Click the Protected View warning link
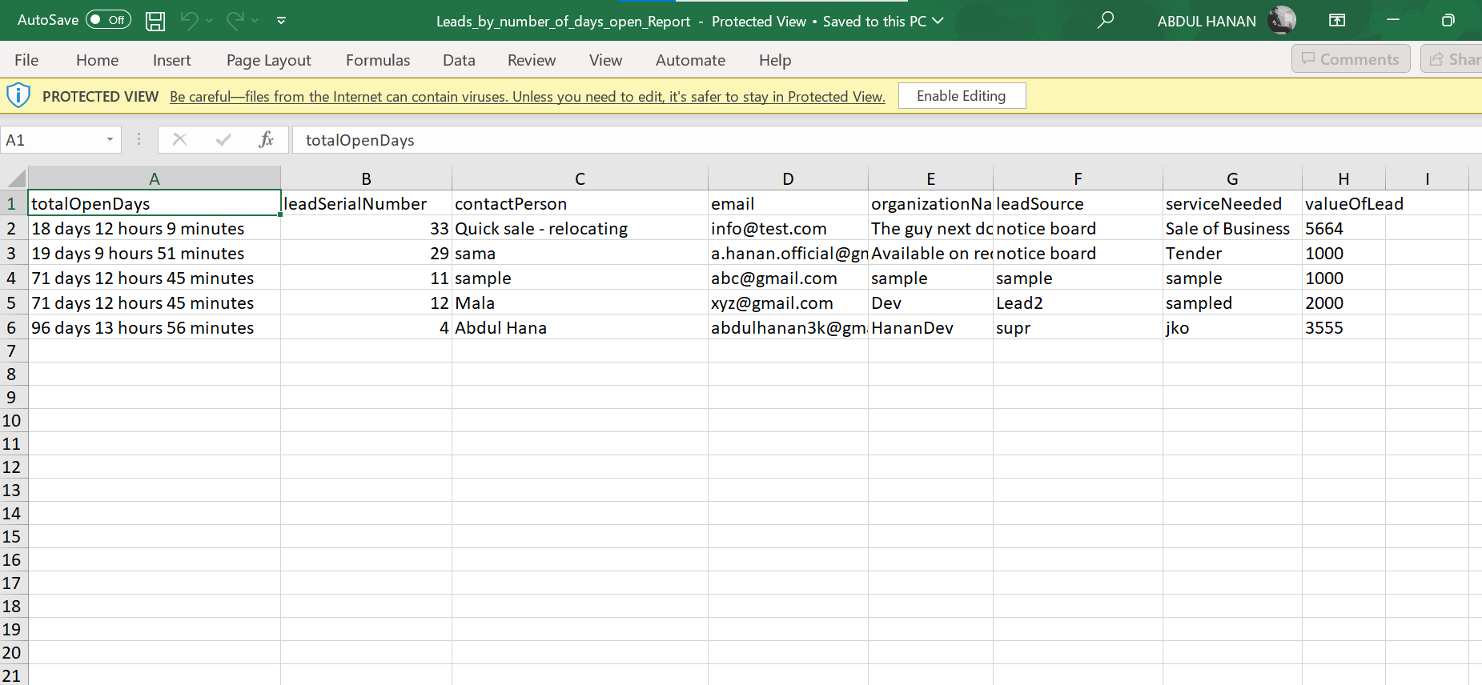The image size is (1482, 685). click(527, 97)
